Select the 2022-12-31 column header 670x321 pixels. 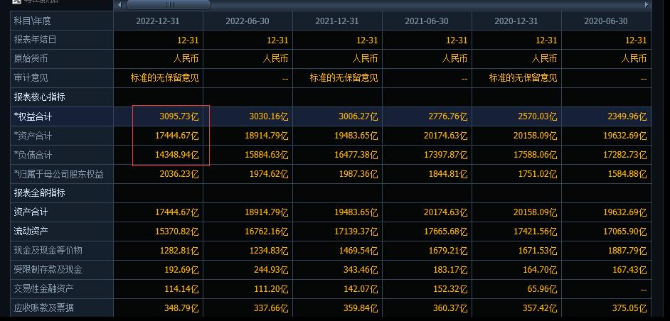pos(158,21)
